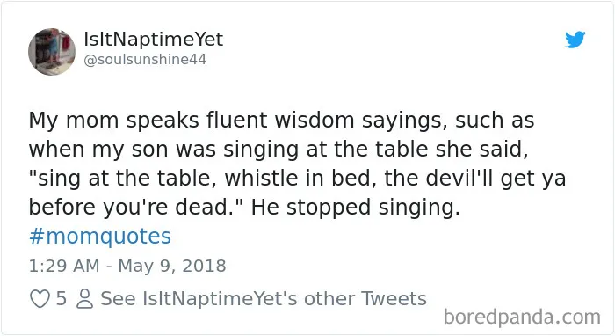615x336 pixels.
Task: Click the blue Twitter bird logo
Action: click(575, 40)
